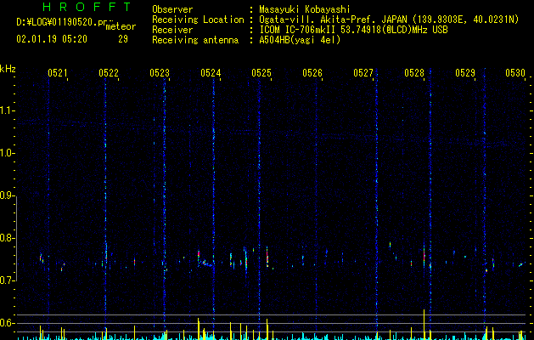Click the kHz axis unit label
Viewport: 534px width, 340px height.
[x=8, y=69]
